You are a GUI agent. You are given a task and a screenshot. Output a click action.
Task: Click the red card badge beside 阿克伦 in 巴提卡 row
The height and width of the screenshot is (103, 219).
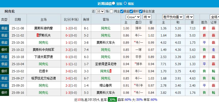tap(111, 71)
